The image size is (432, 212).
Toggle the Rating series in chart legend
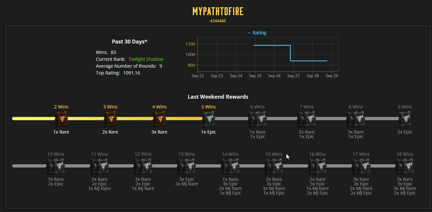pos(257,33)
